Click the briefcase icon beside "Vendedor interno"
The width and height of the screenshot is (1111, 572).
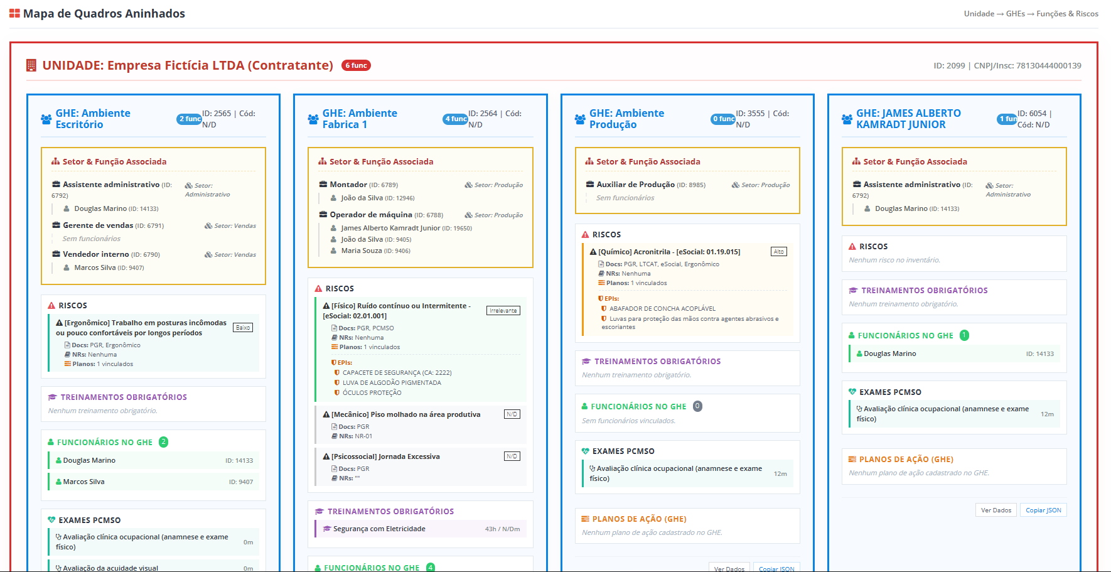click(56, 254)
